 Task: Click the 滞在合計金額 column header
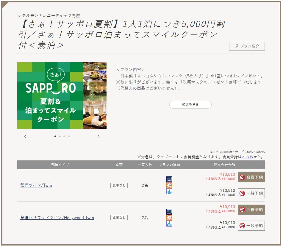pos(224,165)
